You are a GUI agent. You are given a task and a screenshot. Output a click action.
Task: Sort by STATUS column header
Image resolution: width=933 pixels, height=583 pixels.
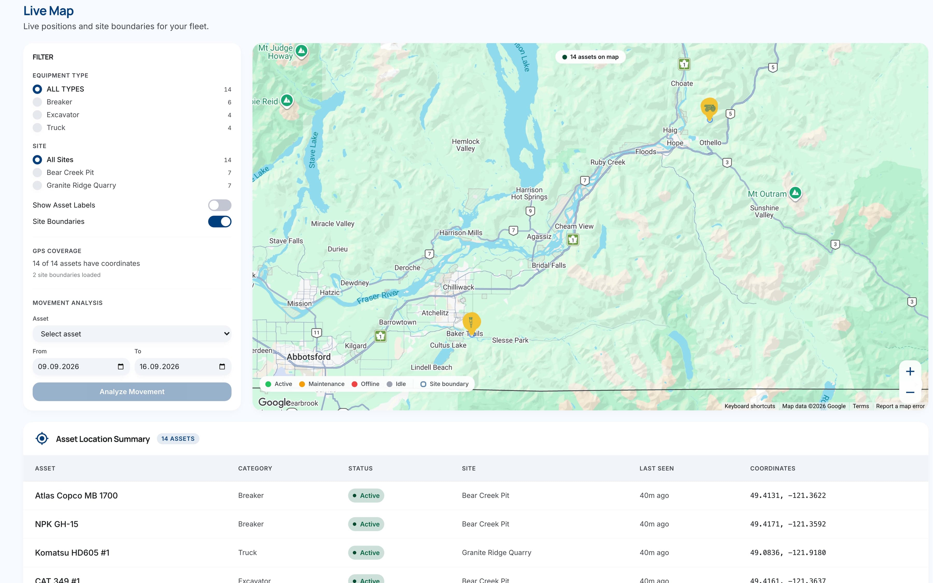point(361,468)
